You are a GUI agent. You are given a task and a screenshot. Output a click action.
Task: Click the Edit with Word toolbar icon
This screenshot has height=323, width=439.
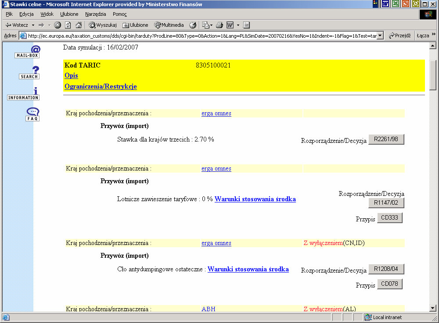coord(230,25)
